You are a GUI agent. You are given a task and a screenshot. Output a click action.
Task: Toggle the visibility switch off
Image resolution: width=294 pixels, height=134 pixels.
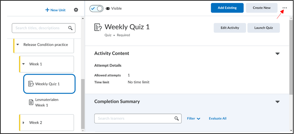96,8
